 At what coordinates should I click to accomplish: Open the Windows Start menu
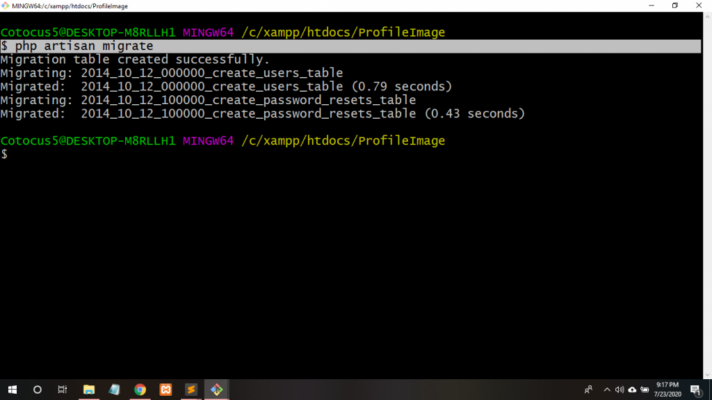tap(13, 390)
